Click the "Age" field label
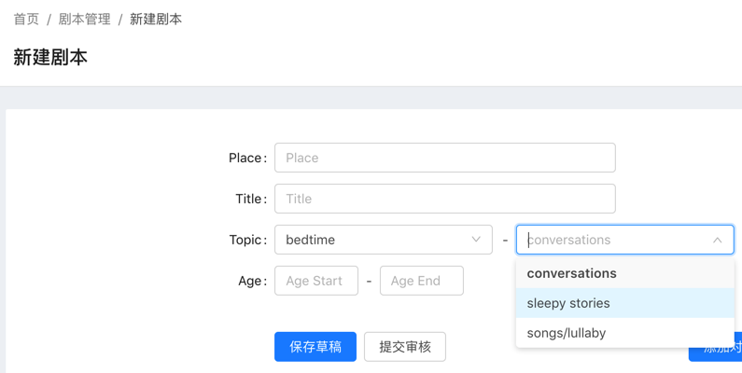The height and width of the screenshot is (373, 742). pyautogui.click(x=250, y=281)
